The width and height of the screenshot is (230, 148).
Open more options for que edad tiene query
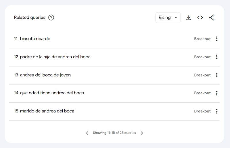(217, 93)
